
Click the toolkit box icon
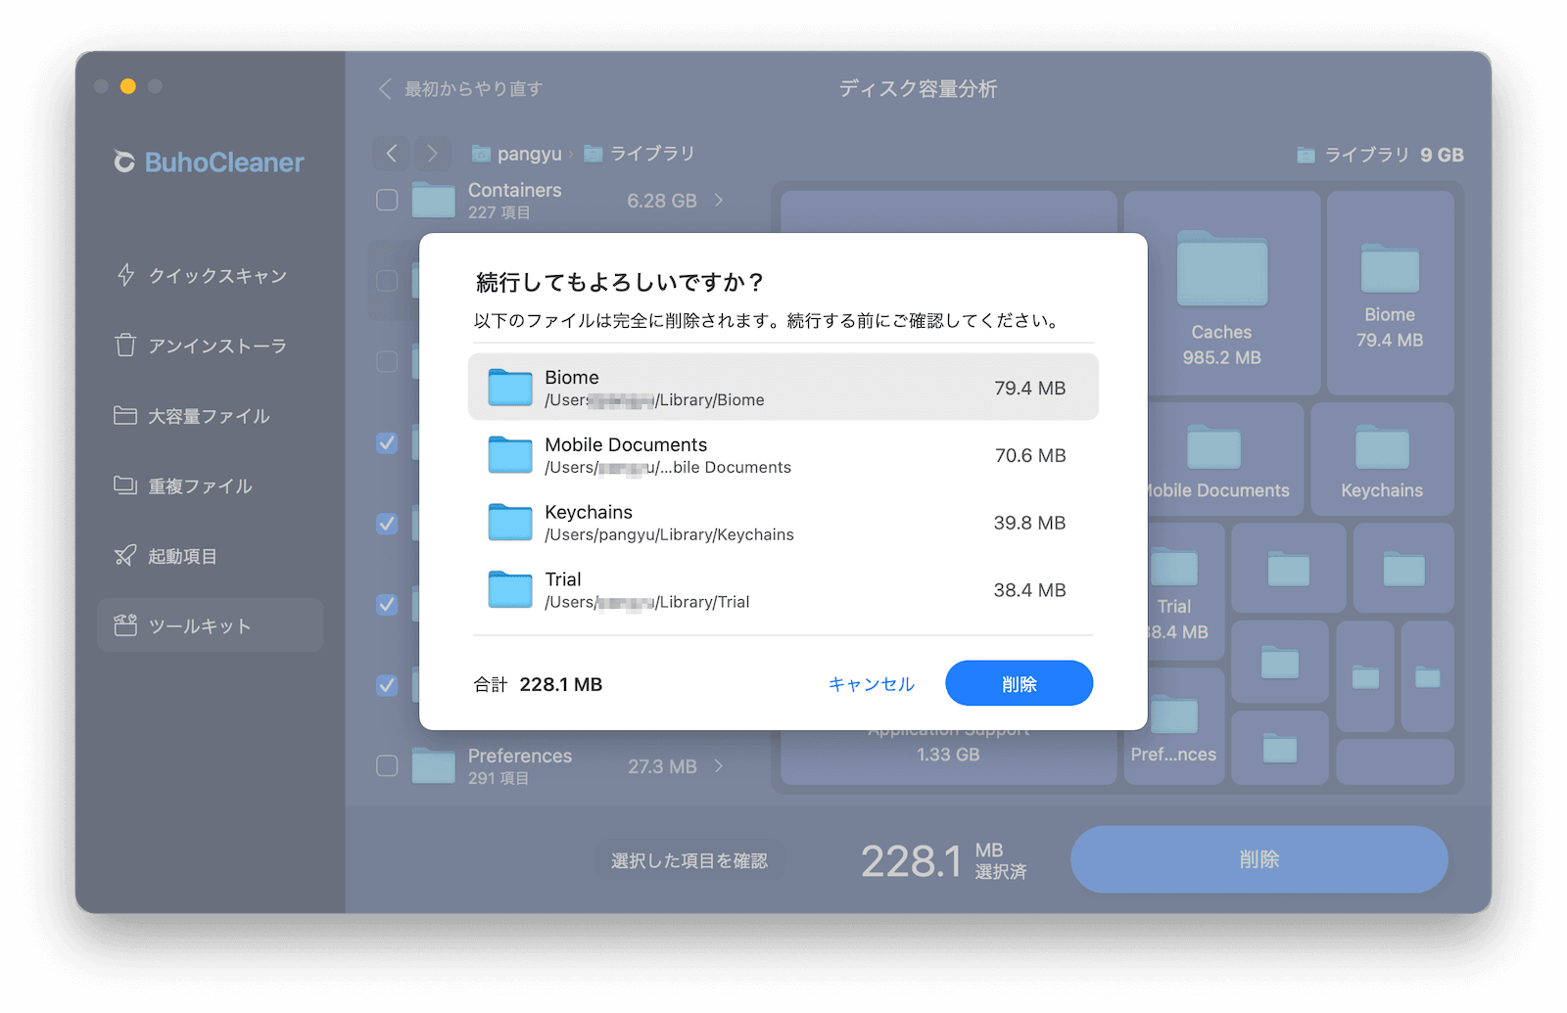[125, 624]
